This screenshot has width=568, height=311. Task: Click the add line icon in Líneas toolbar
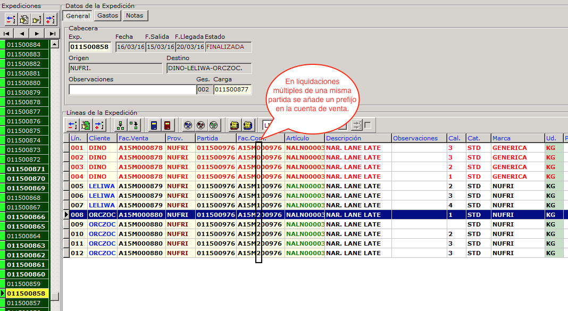pos(99,125)
